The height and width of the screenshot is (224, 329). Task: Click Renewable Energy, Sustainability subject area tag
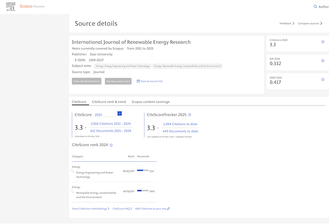[x=187, y=66]
